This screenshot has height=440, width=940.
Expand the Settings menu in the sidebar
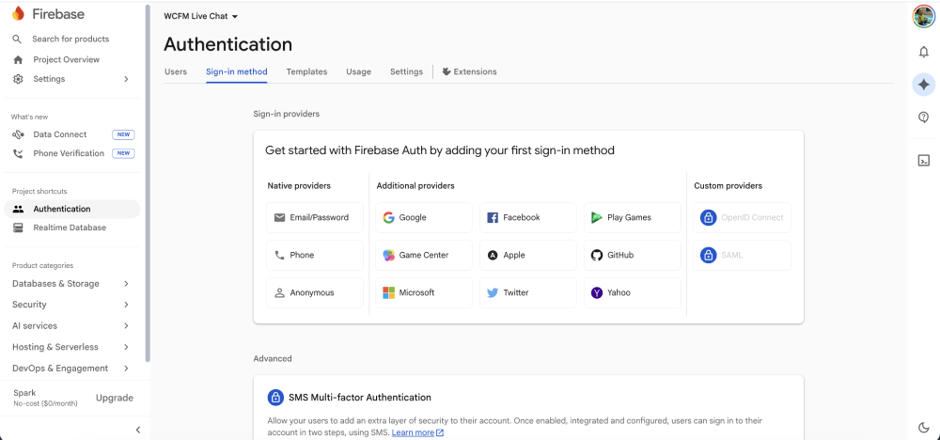[70, 79]
